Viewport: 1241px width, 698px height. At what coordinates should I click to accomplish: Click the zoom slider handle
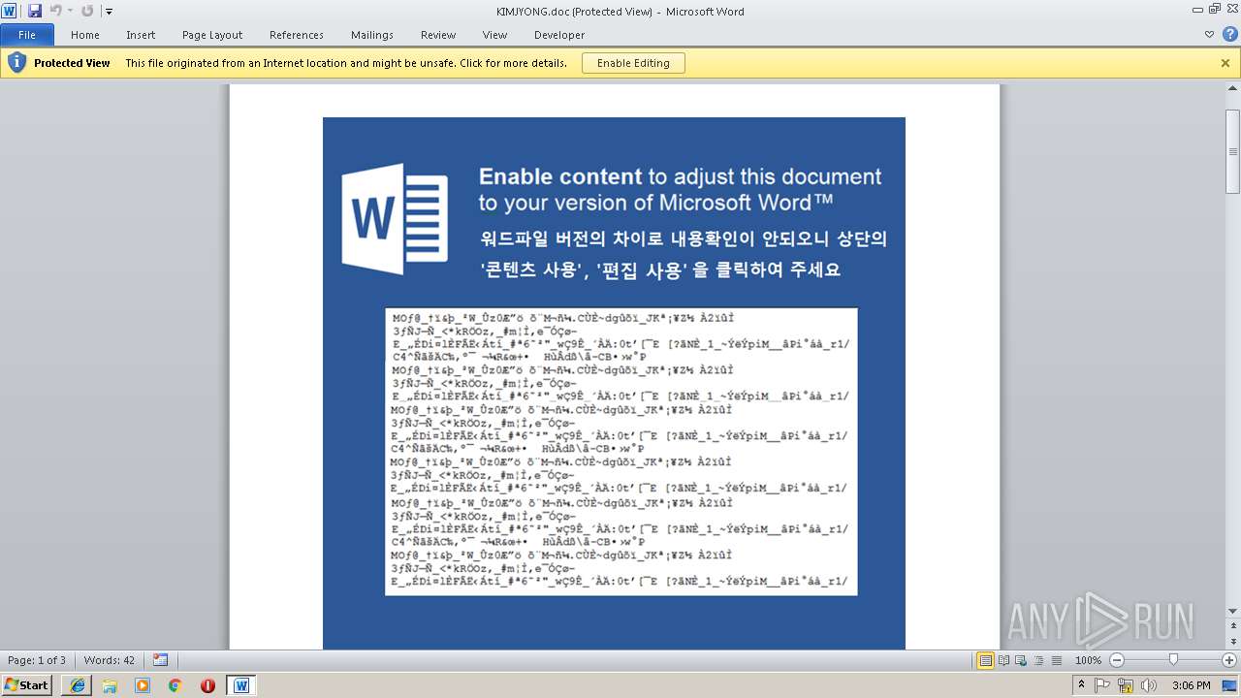pyautogui.click(x=1173, y=660)
